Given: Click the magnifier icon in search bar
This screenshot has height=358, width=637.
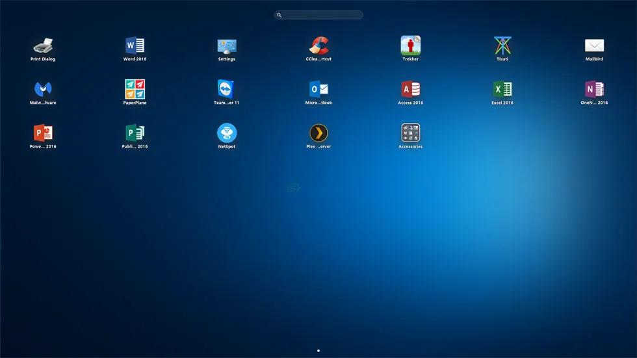Looking at the screenshot, I should point(279,15).
